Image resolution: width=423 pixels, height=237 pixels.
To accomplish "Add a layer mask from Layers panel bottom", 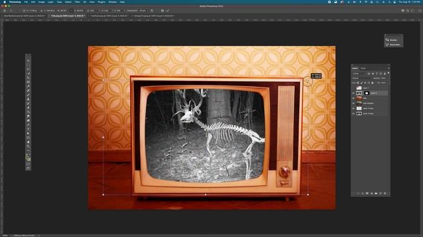I will click(367, 193).
